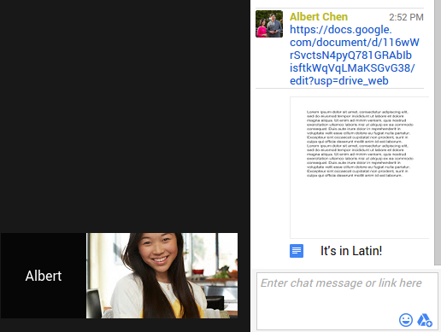Select the smiling woman's video thumbnail
441x332 pixels.
162,276
